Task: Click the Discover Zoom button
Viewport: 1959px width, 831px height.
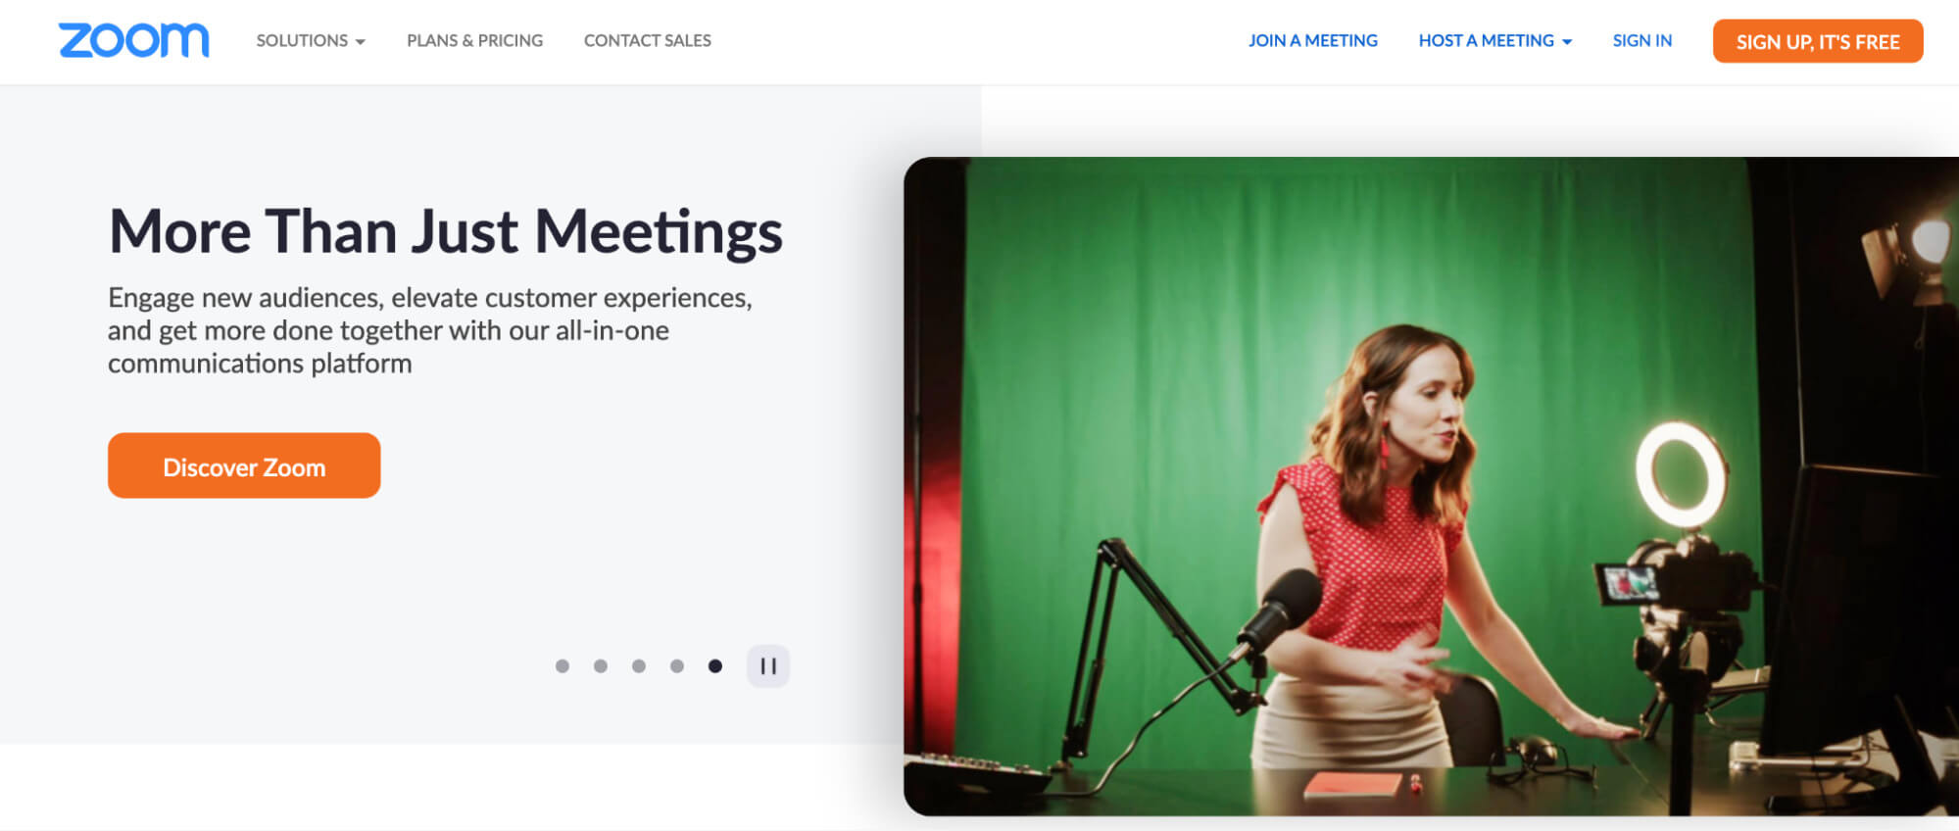Action: tap(244, 465)
